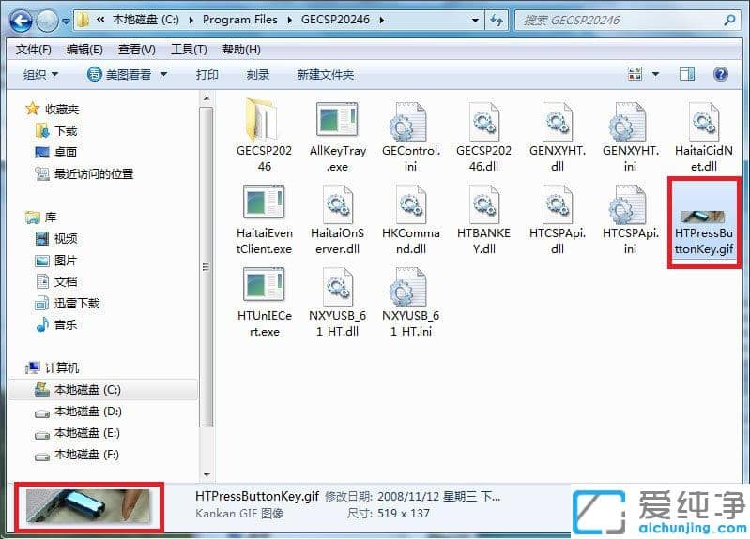Open the view options dropdown arrow

coord(656,74)
